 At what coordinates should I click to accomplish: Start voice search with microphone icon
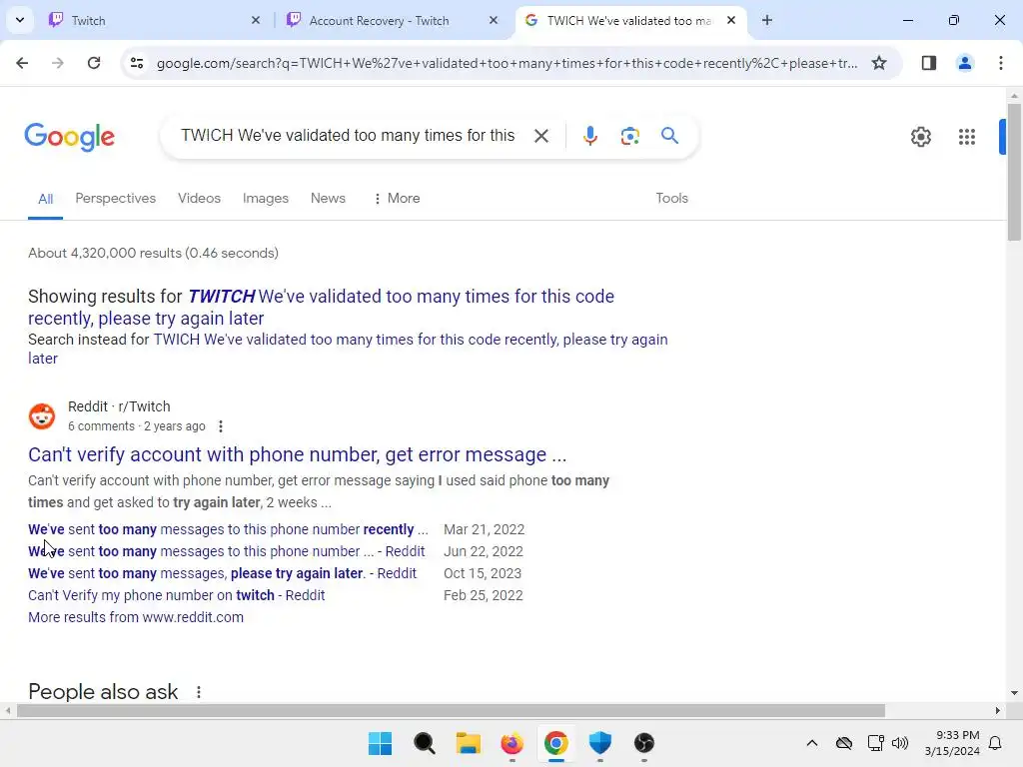click(589, 136)
